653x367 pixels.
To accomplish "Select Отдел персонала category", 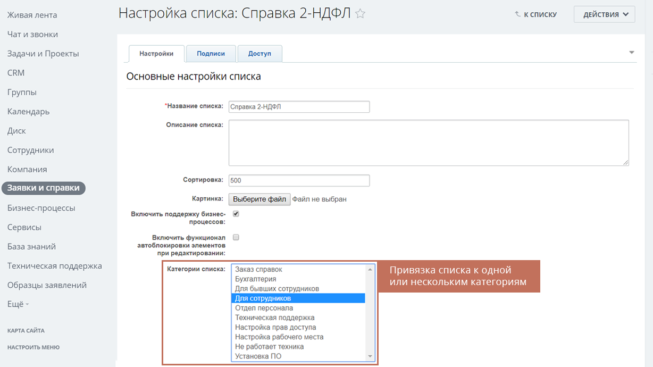I will (264, 308).
